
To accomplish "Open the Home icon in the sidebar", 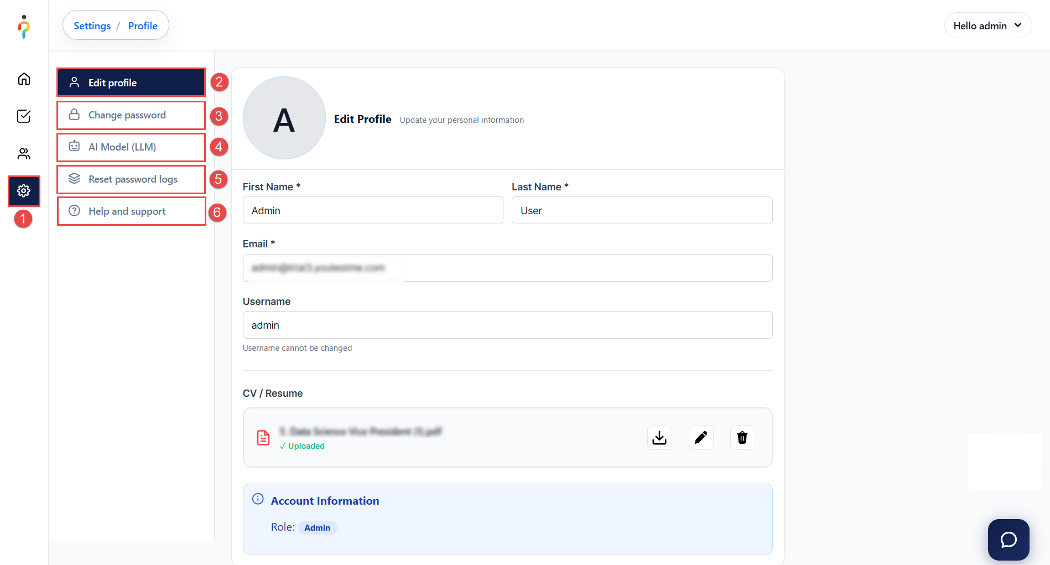I will click(x=24, y=79).
